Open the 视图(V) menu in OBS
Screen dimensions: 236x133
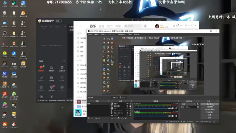click(x=104, y=35)
